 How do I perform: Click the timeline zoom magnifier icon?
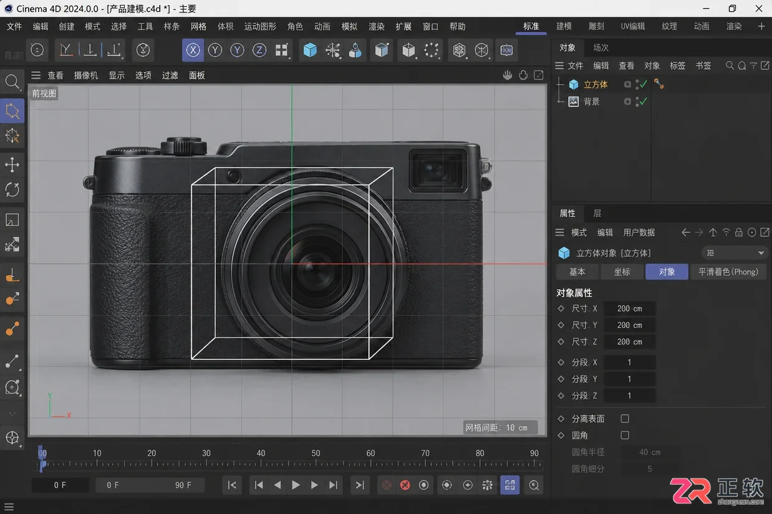click(x=534, y=485)
